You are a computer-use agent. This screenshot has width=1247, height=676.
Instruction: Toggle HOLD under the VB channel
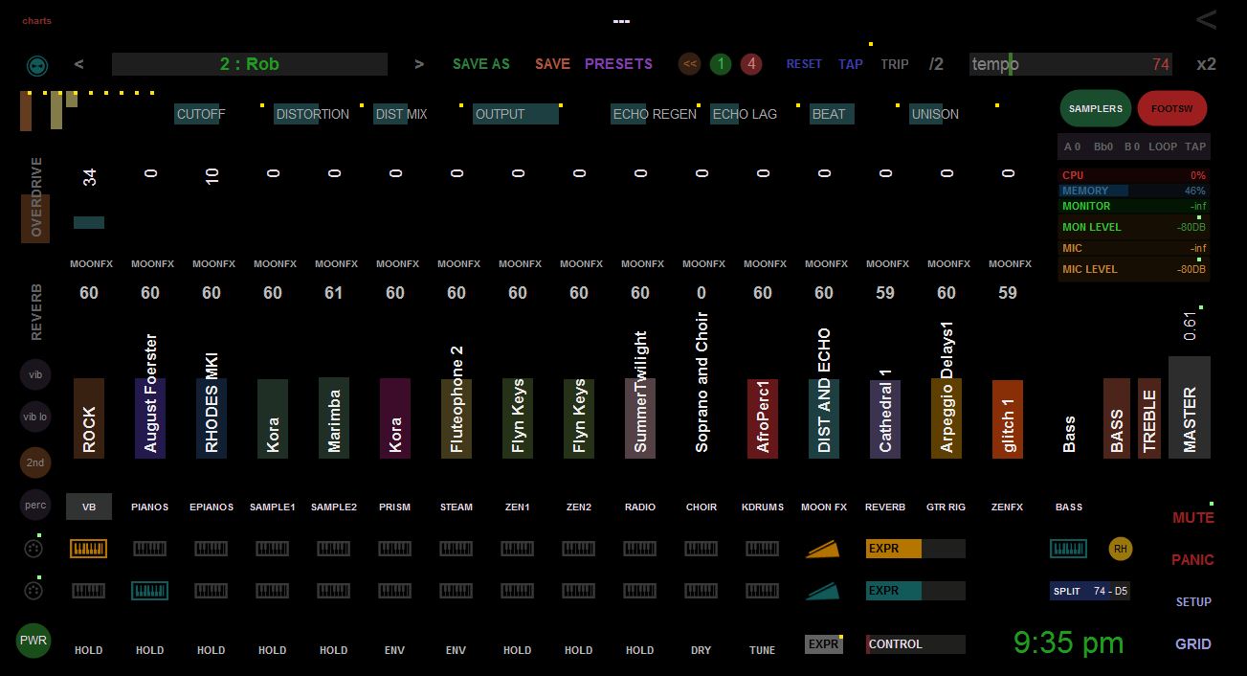pyautogui.click(x=88, y=650)
